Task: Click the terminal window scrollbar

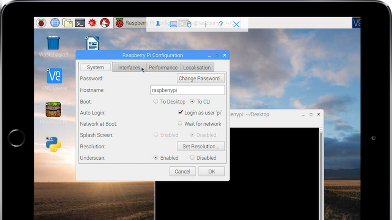Action: pyautogui.click(x=321, y=174)
